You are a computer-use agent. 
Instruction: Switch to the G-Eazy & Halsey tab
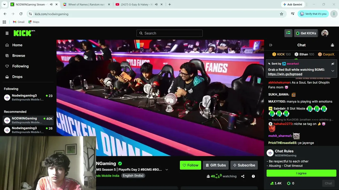139,4
